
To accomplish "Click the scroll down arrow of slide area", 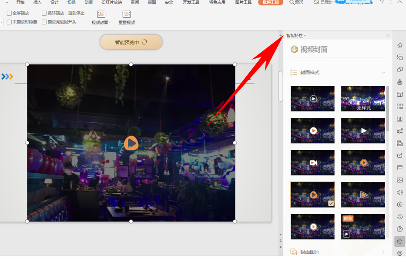I will pos(280,235).
